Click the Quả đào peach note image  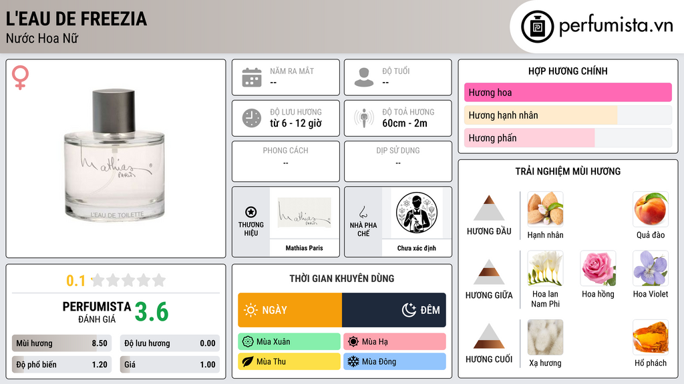click(651, 209)
